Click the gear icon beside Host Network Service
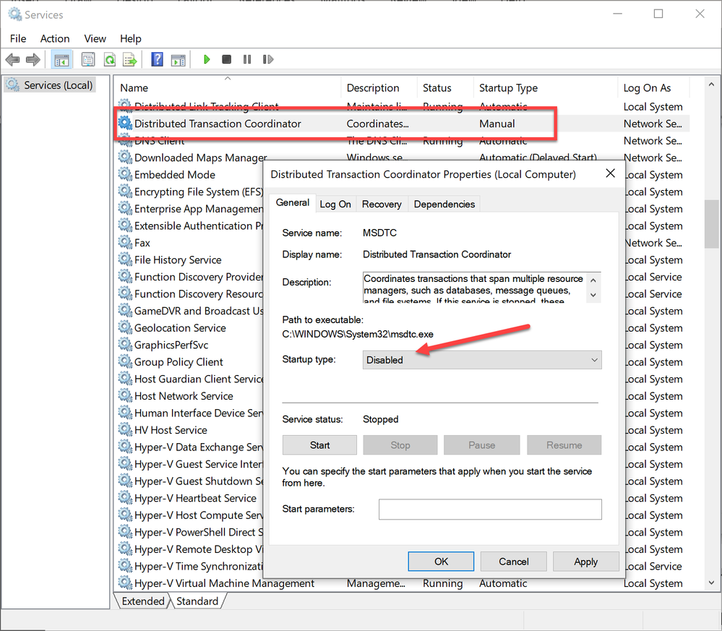Image resolution: width=722 pixels, height=631 pixels. pyautogui.click(x=125, y=396)
